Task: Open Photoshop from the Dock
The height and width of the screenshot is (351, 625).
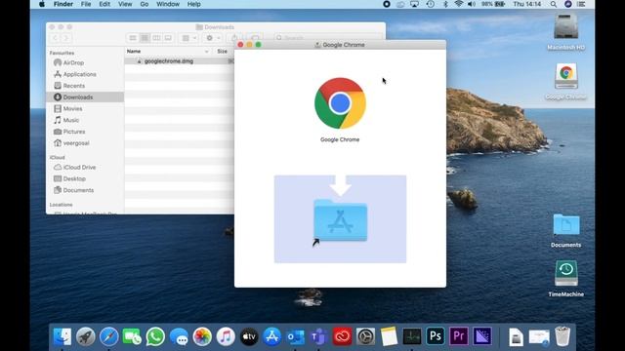Action: (436, 336)
